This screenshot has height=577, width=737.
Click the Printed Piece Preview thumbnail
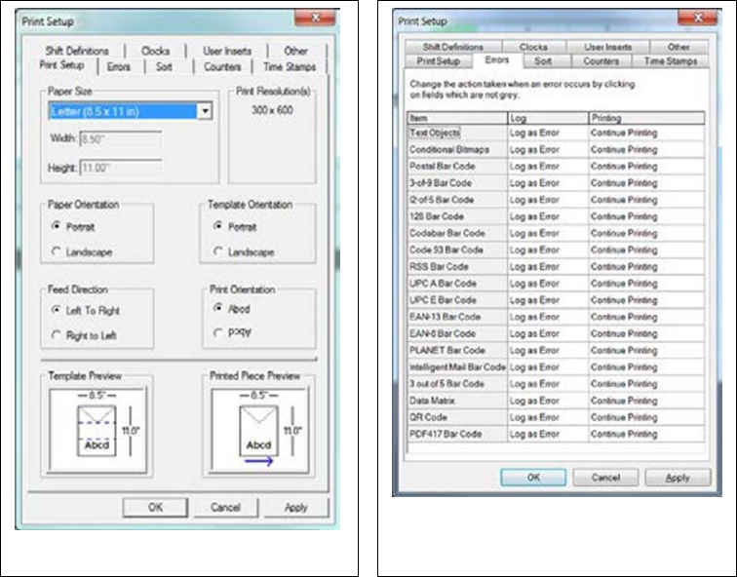(259, 429)
